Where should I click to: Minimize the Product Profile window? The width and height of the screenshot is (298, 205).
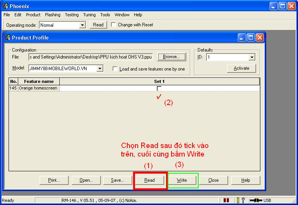(x=242, y=38)
